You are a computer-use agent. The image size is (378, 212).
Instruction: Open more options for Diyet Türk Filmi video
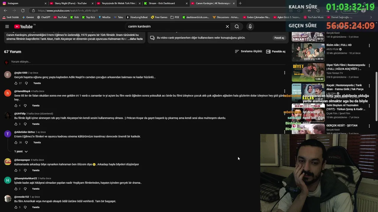pyautogui.click(x=369, y=66)
